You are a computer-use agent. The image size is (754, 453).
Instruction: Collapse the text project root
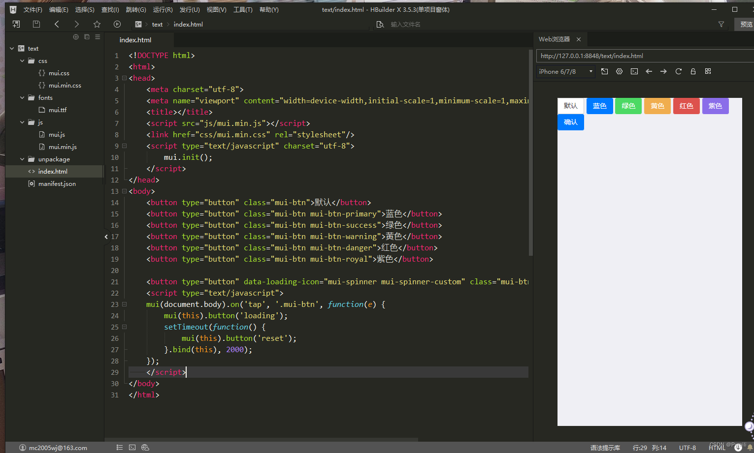pos(12,48)
